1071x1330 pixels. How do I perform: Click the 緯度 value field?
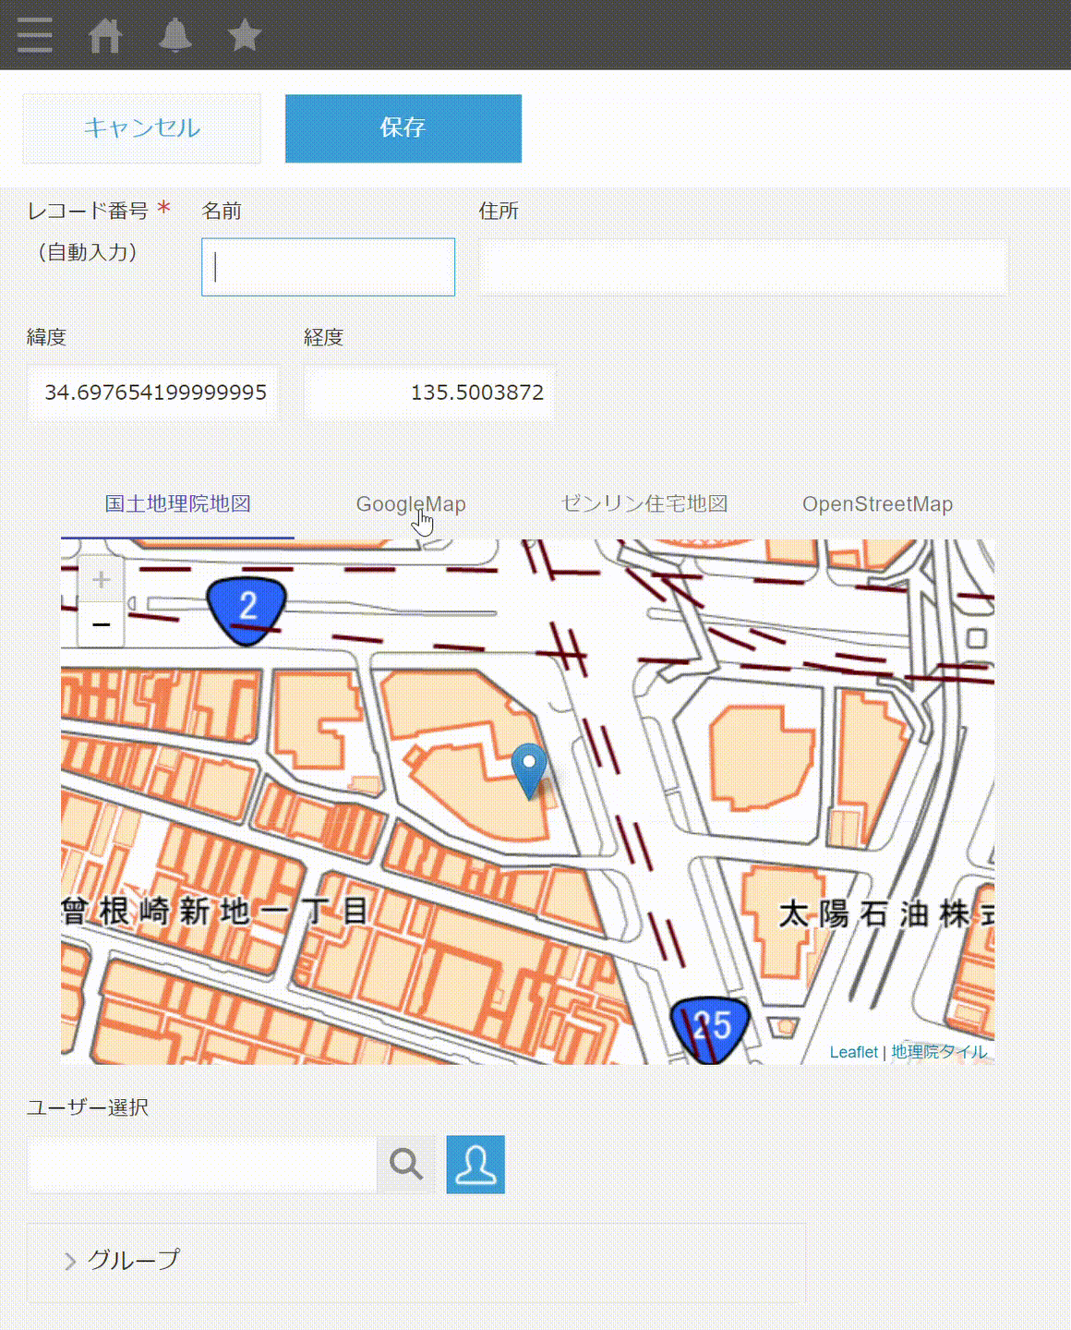(x=151, y=393)
